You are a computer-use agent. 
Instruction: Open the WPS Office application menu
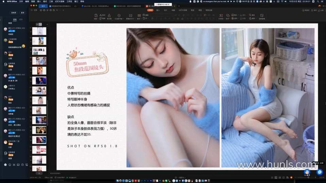click(x=12, y=1)
